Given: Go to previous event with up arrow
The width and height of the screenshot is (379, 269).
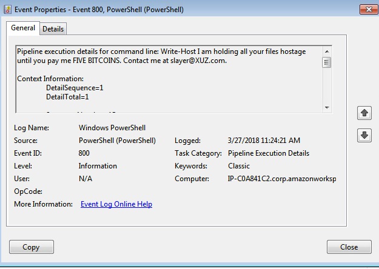Looking at the screenshot, I should [364, 113].
